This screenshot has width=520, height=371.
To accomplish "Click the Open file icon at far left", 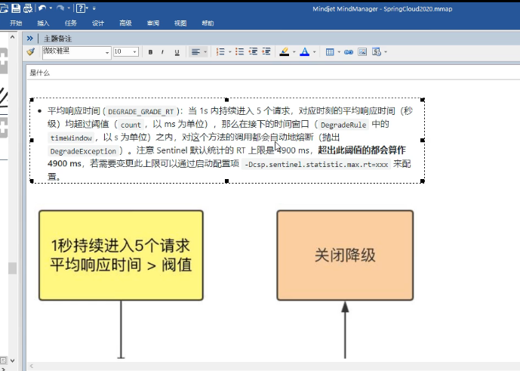I will click(x=4, y=8).
